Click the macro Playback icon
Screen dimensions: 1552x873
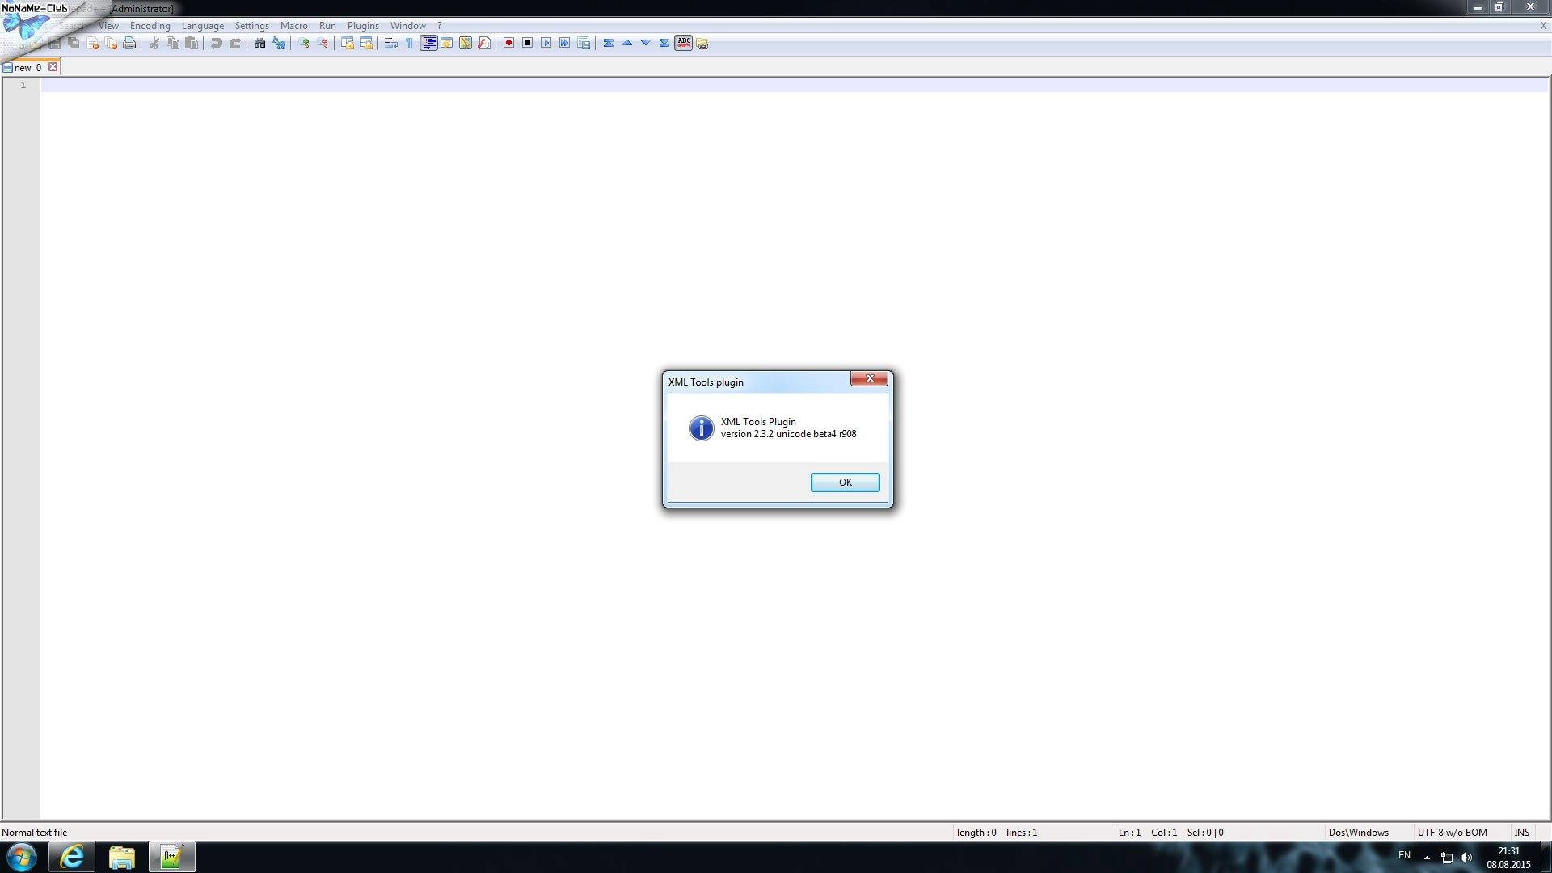[546, 43]
